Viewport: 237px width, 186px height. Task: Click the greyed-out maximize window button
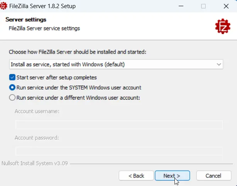click(203, 6)
